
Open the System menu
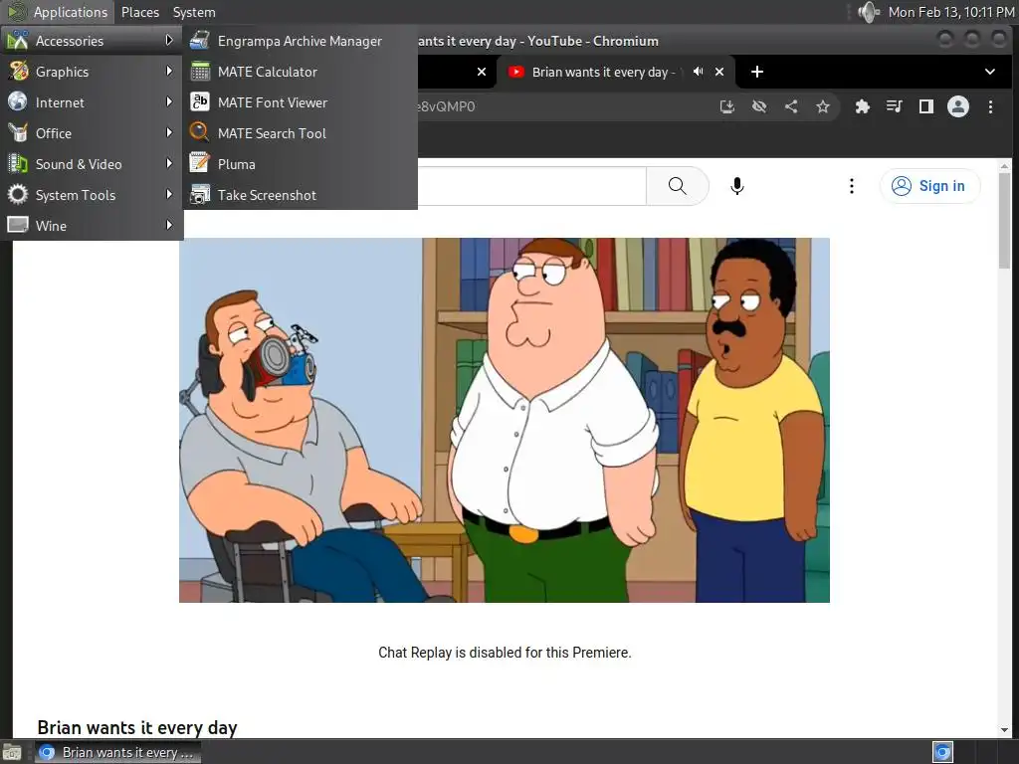[x=194, y=12]
